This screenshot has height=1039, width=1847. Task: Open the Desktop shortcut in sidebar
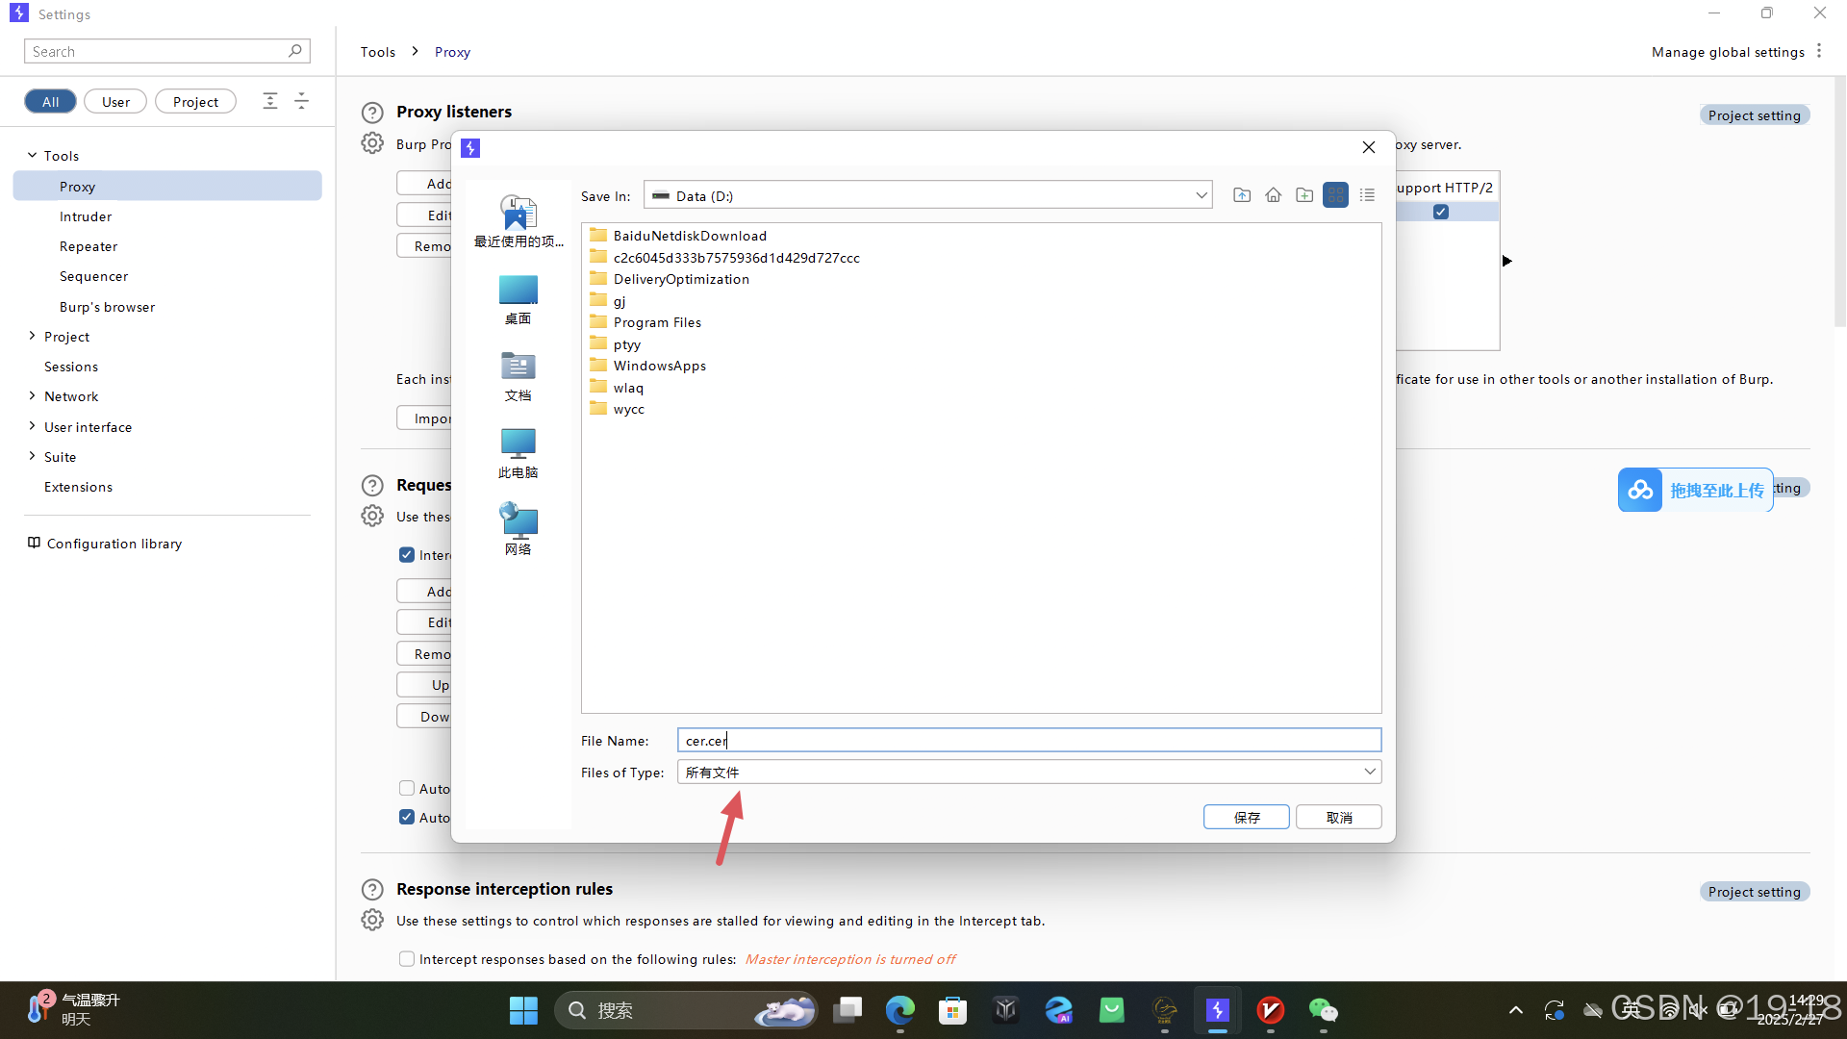[x=518, y=300]
